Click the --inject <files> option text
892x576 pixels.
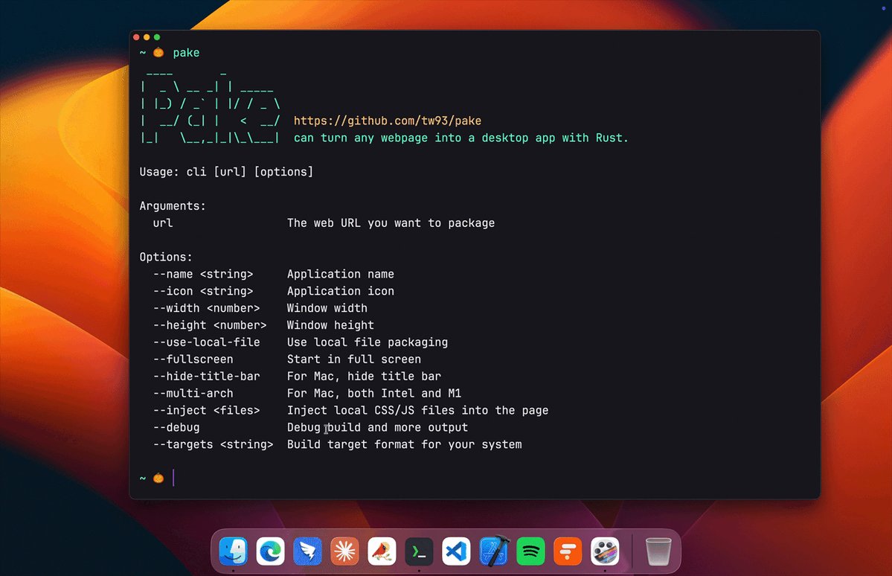coord(207,410)
